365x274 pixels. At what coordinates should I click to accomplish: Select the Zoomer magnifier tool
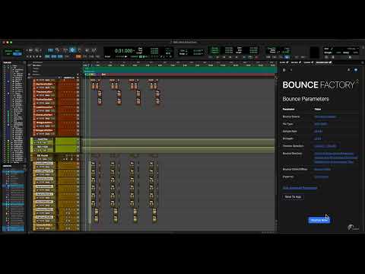(x=57, y=50)
